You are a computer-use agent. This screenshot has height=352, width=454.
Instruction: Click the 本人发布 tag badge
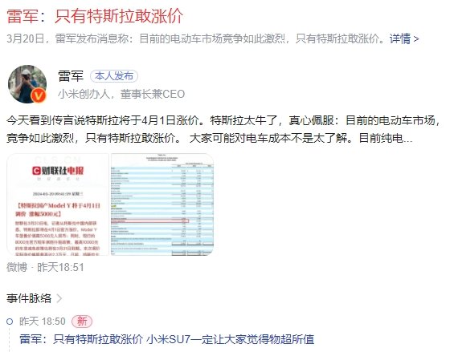[114, 76]
